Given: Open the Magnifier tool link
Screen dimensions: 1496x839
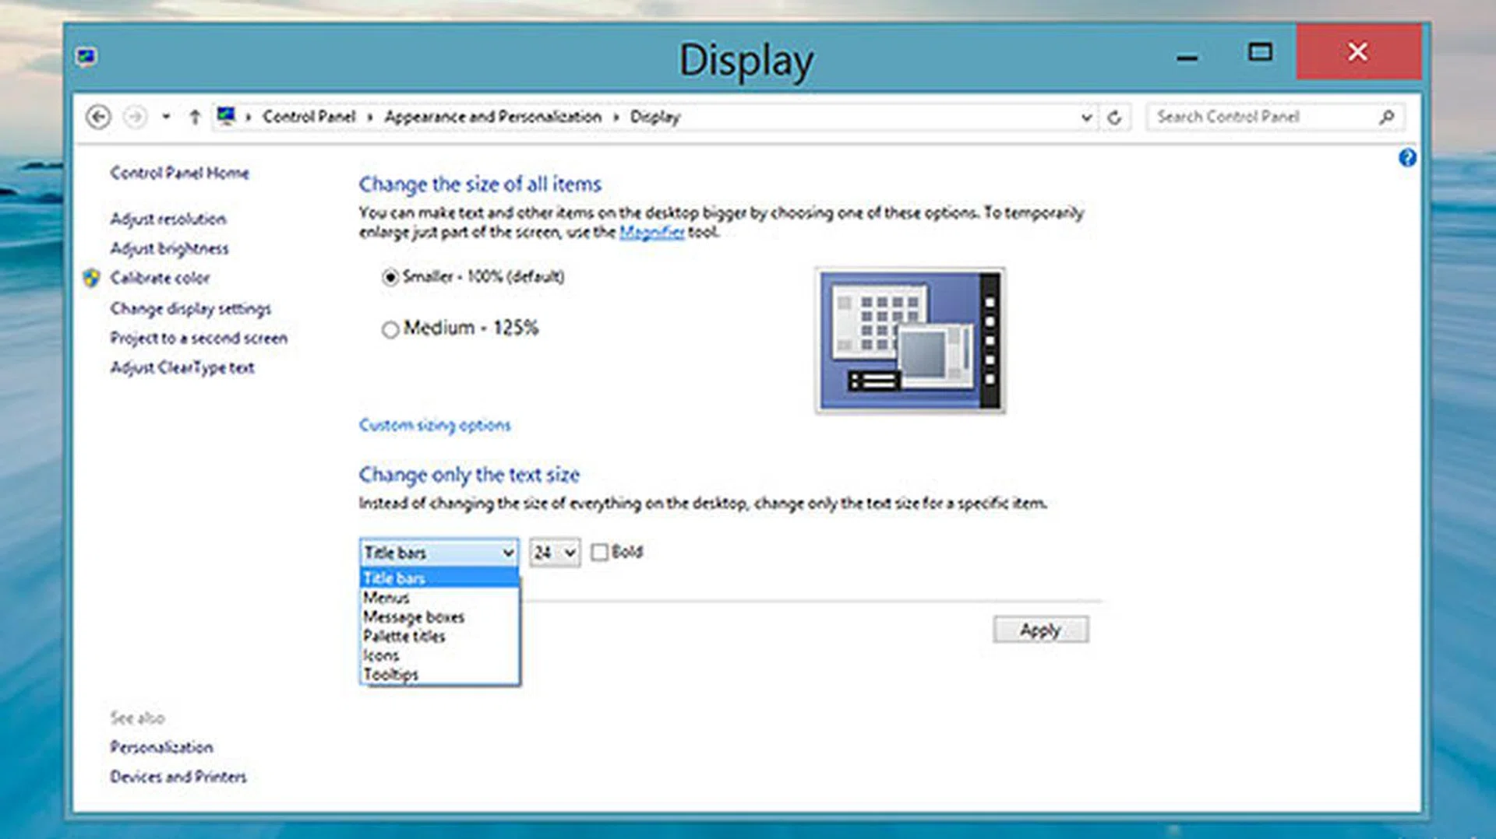Looking at the screenshot, I should coord(651,232).
